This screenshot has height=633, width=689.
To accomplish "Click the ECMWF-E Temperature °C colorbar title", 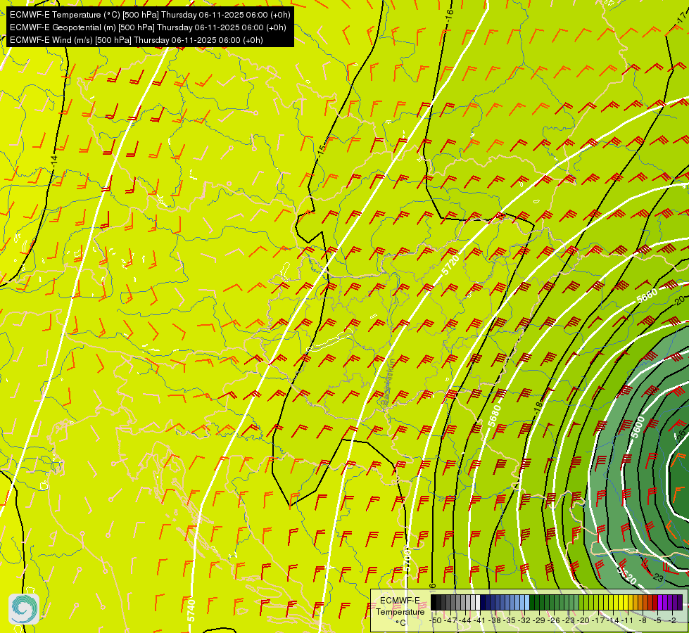I will (x=400, y=611).
